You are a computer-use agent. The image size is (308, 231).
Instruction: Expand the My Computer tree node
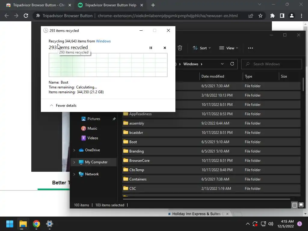[x=74, y=162]
